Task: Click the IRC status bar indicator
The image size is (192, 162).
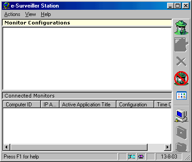Action: pos(132,157)
